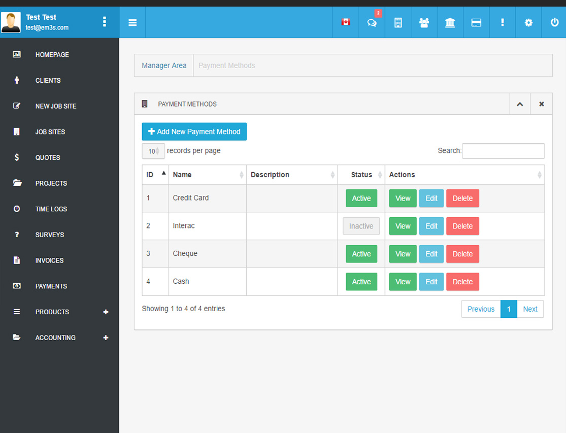Image resolution: width=566 pixels, height=433 pixels.
Task: Click the Accounting folder icon
Action: [x=17, y=337]
